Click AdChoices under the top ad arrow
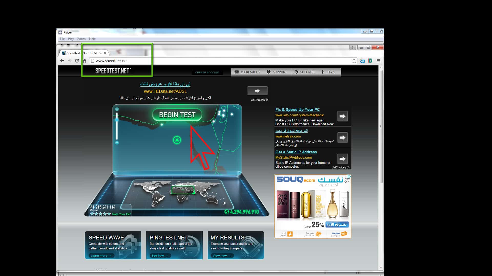 [259, 100]
